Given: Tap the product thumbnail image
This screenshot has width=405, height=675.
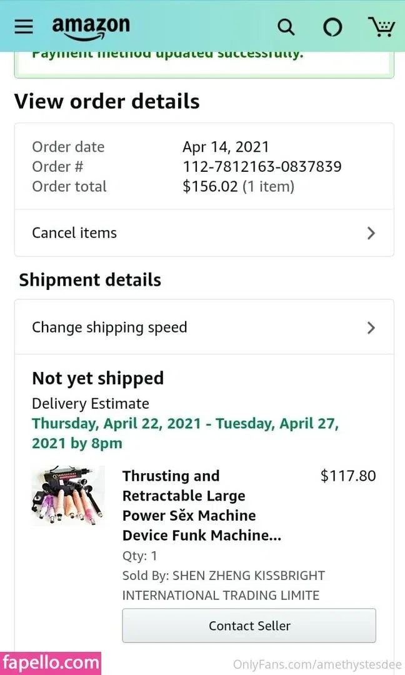Looking at the screenshot, I should pos(68,497).
